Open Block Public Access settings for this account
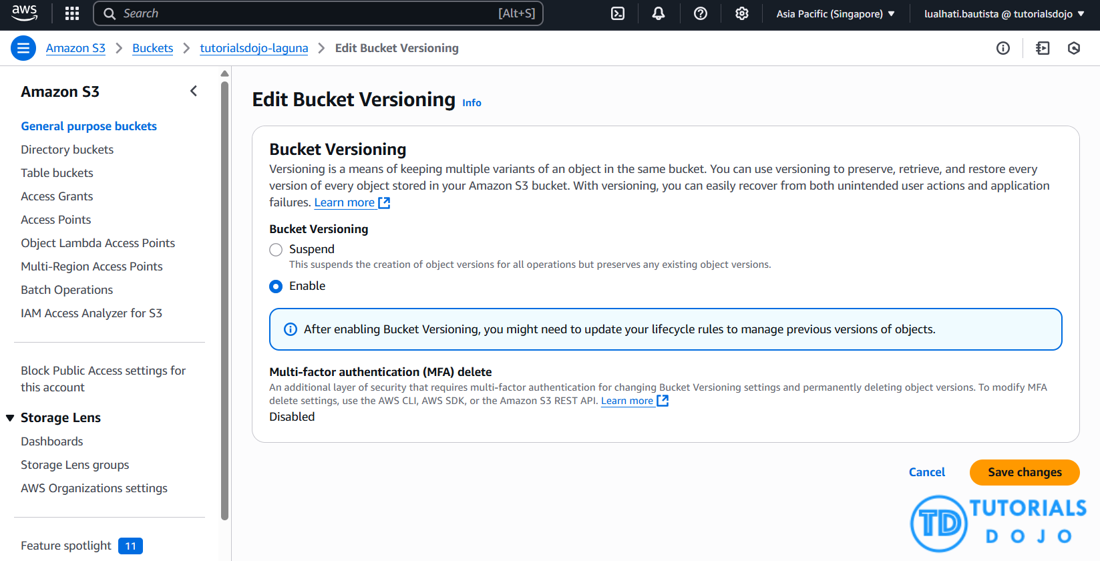The width and height of the screenshot is (1100, 561). coord(103,379)
